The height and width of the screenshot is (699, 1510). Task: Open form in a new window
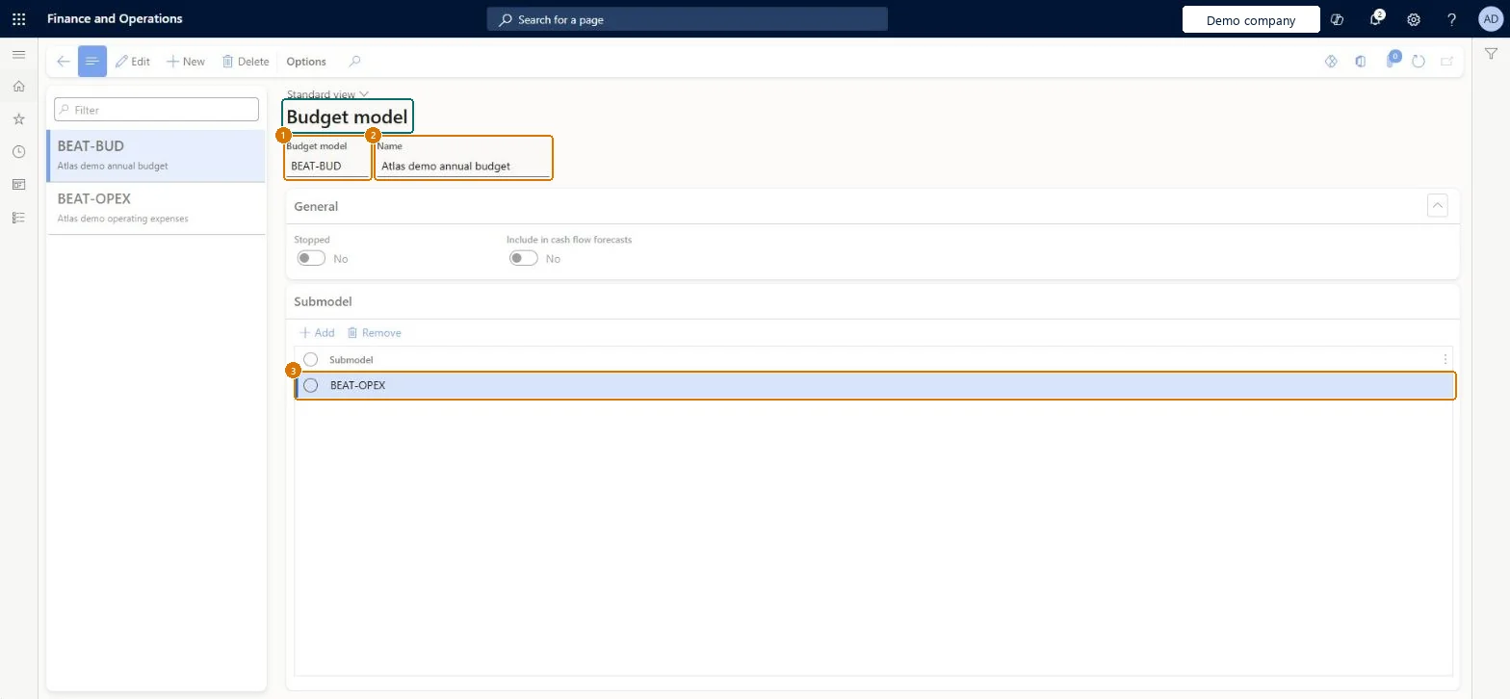(x=1446, y=62)
